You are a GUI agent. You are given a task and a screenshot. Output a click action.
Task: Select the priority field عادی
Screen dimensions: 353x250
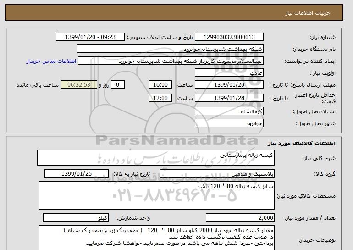tap(229, 73)
